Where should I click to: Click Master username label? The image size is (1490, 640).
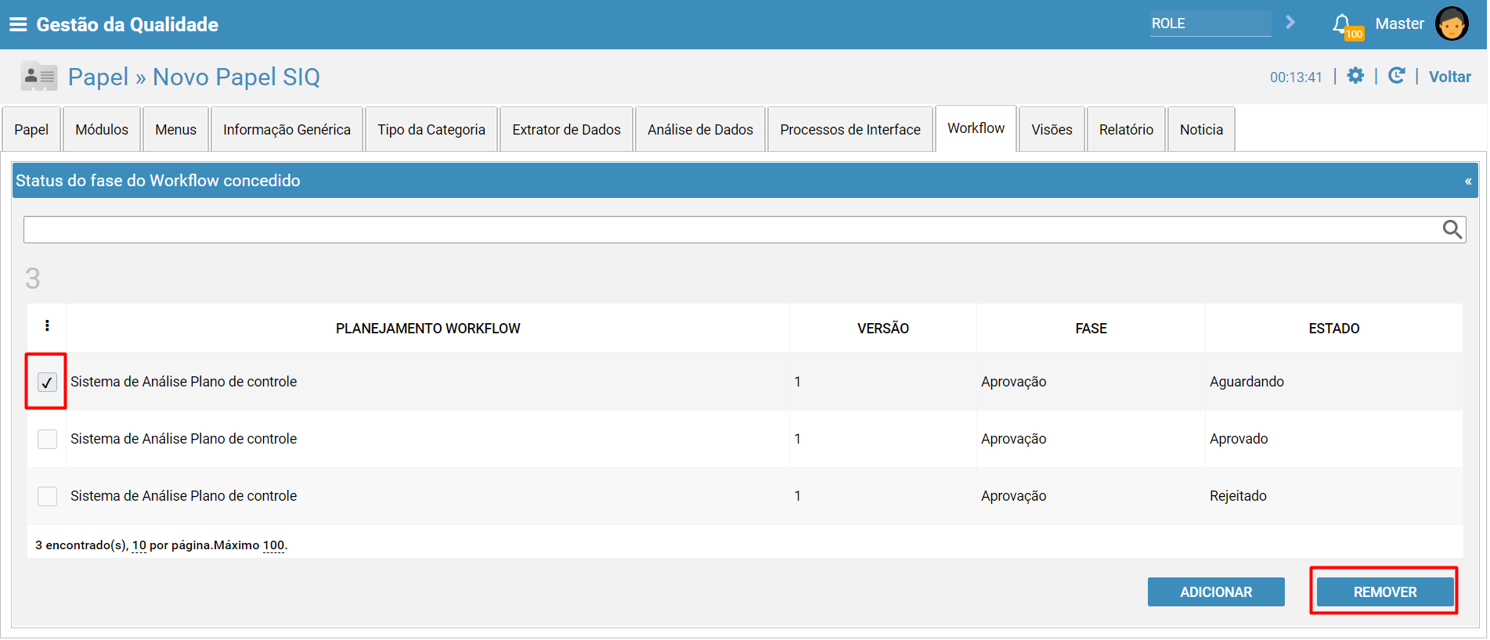[x=1399, y=23]
